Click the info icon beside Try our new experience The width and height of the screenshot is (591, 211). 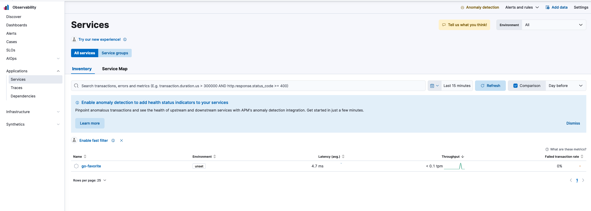pyautogui.click(x=125, y=39)
